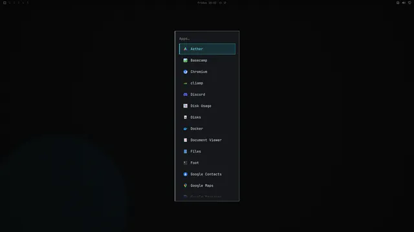Select the "Basecamp" entry text
This screenshot has height=232, width=414.
coord(199,61)
